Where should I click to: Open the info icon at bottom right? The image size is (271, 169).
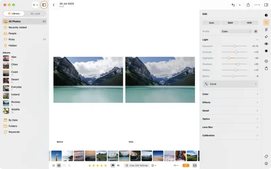tap(266, 164)
